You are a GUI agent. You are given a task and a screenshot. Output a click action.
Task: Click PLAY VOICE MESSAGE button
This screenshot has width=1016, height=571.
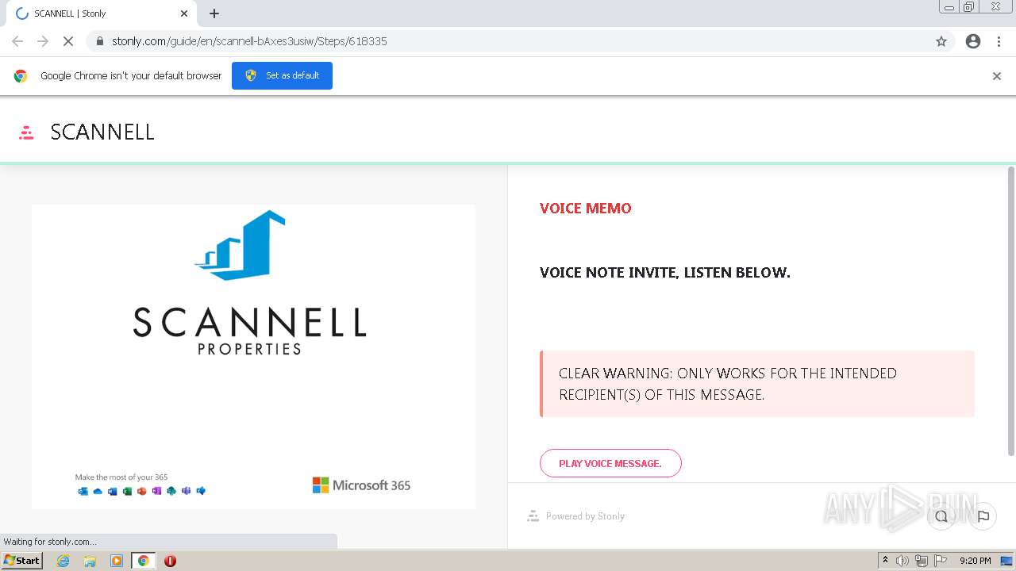pyautogui.click(x=610, y=463)
